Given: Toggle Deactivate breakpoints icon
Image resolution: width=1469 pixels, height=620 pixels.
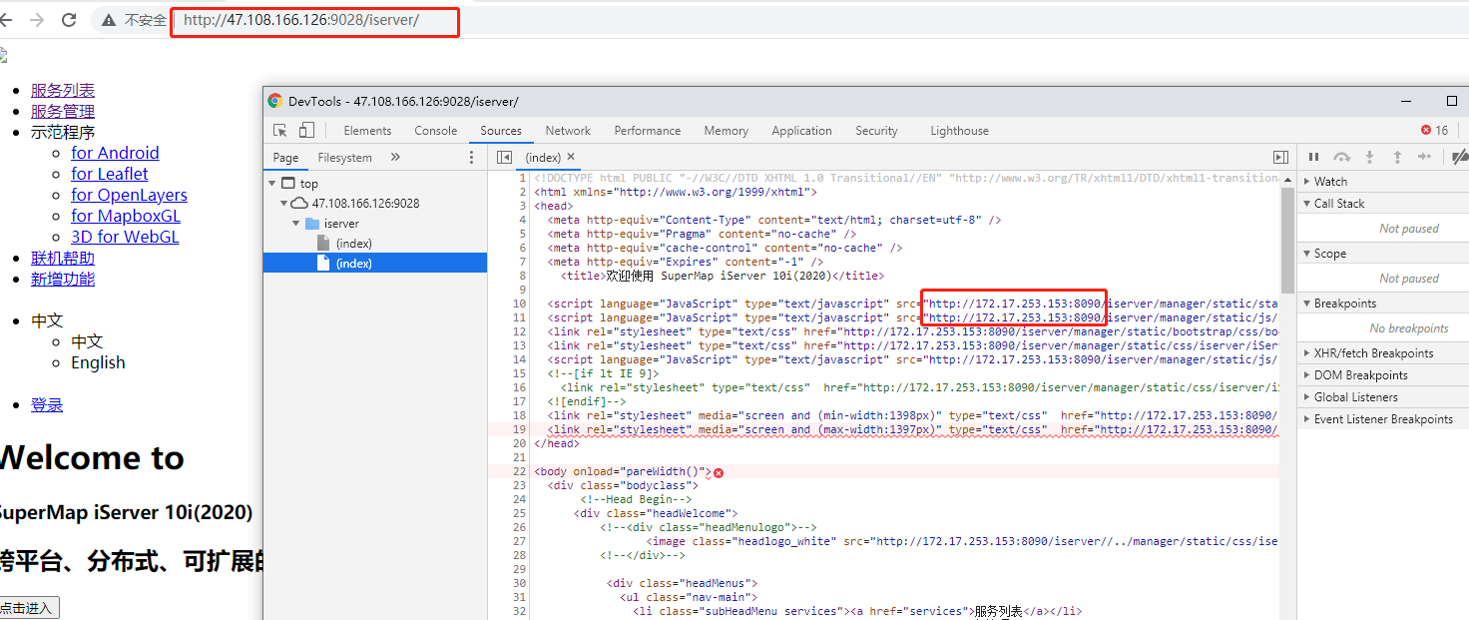Looking at the screenshot, I should pyautogui.click(x=1459, y=157).
